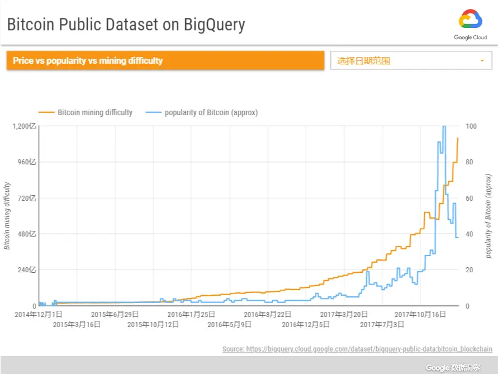
Task: Click the 2015年3月16日 x-axis date label
Action: [x=77, y=324]
